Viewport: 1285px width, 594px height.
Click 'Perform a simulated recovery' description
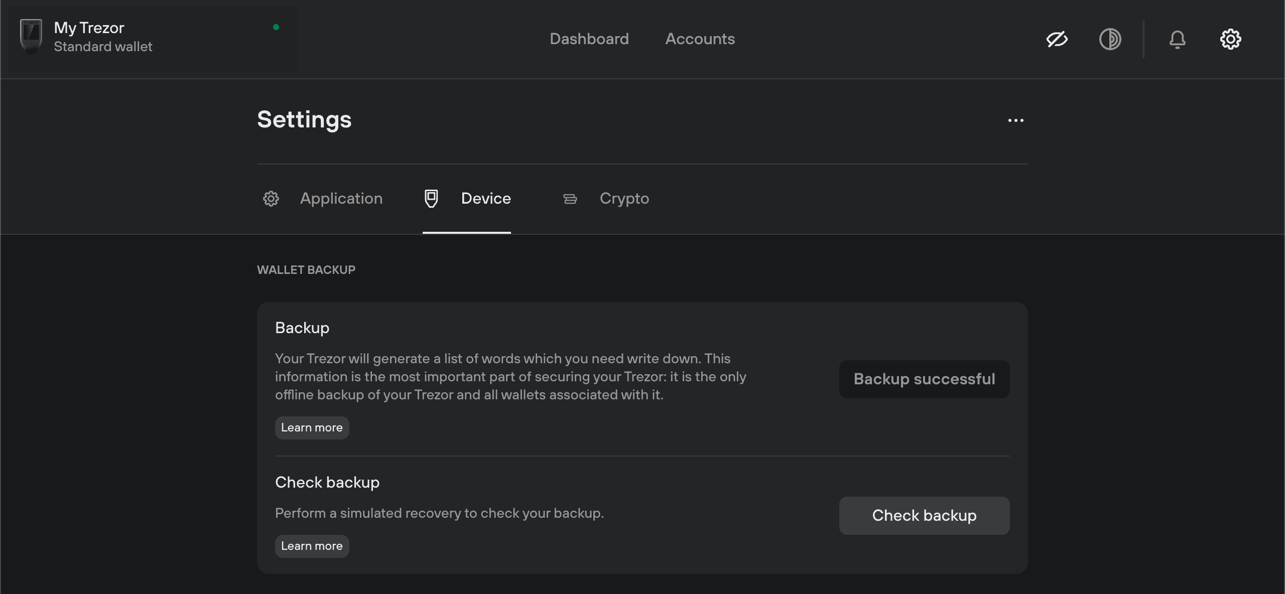(439, 513)
